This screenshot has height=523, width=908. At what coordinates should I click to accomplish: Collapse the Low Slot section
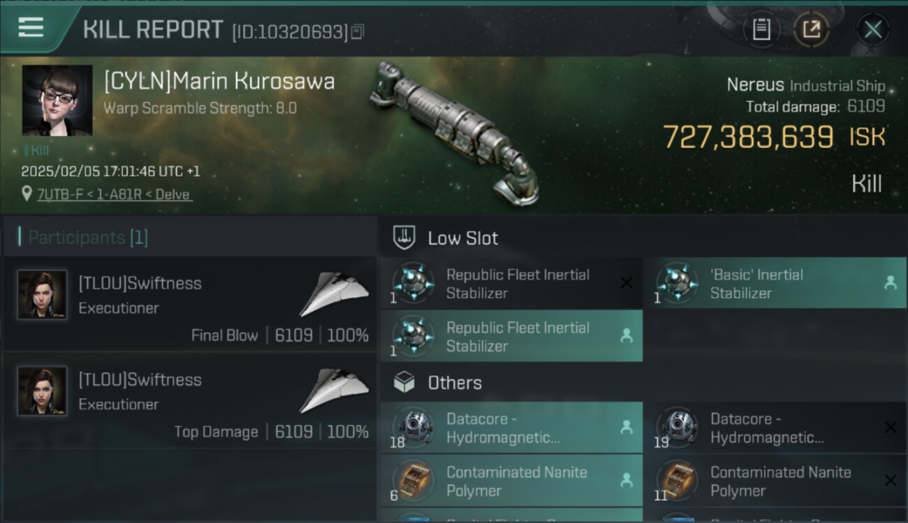point(462,238)
